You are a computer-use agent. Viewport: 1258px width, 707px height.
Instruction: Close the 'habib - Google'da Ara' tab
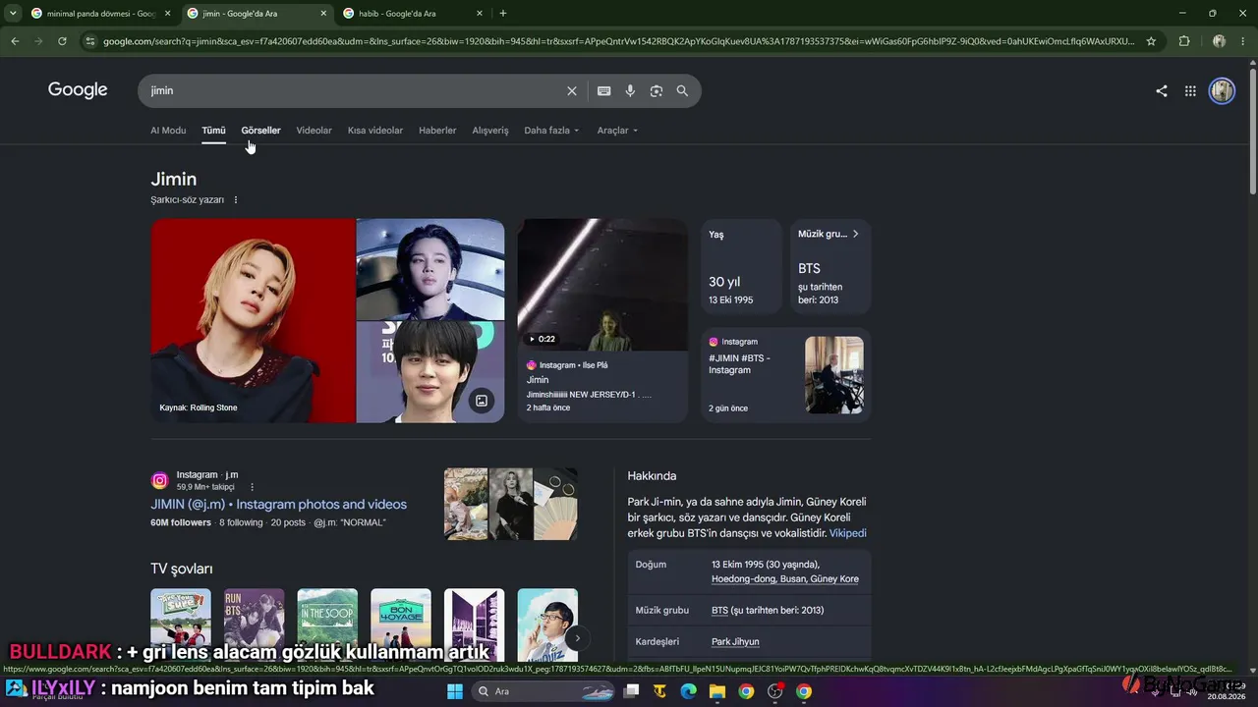[x=480, y=14]
